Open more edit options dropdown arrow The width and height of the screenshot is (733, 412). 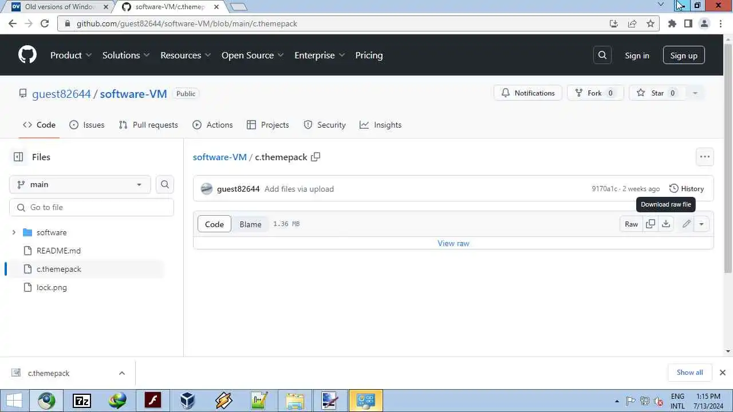(701, 224)
